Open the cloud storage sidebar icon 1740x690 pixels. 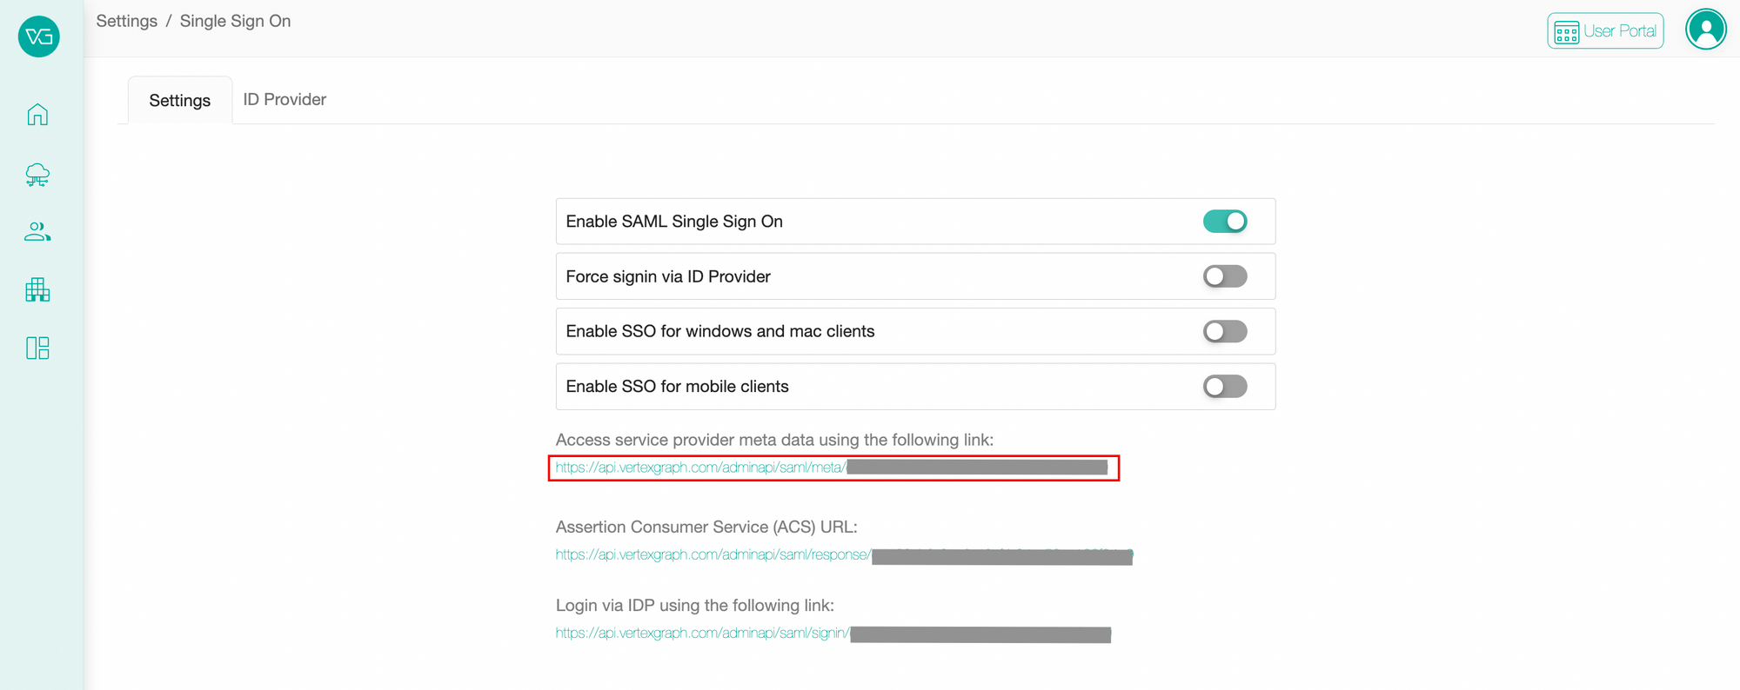click(x=37, y=175)
